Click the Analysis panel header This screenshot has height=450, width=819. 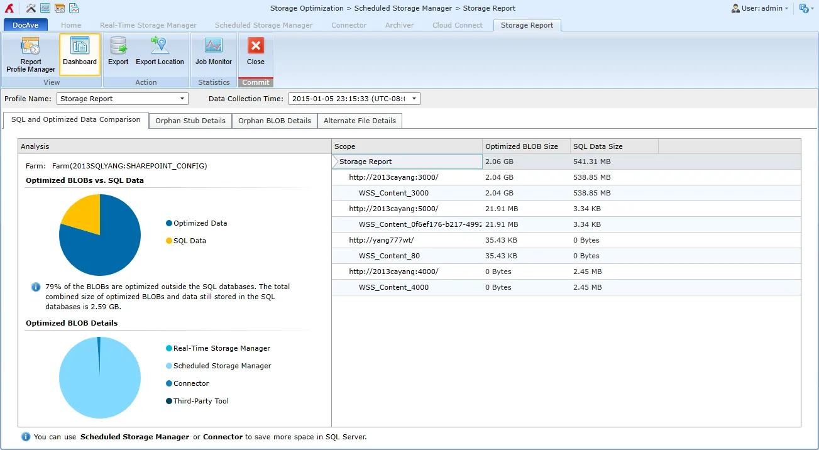pos(174,146)
